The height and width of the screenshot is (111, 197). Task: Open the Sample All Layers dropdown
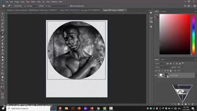coord(56,6)
